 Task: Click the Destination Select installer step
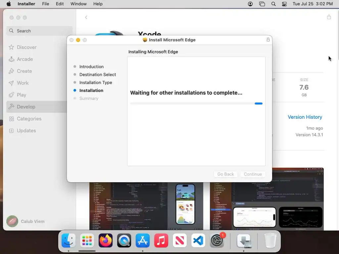[x=98, y=74]
